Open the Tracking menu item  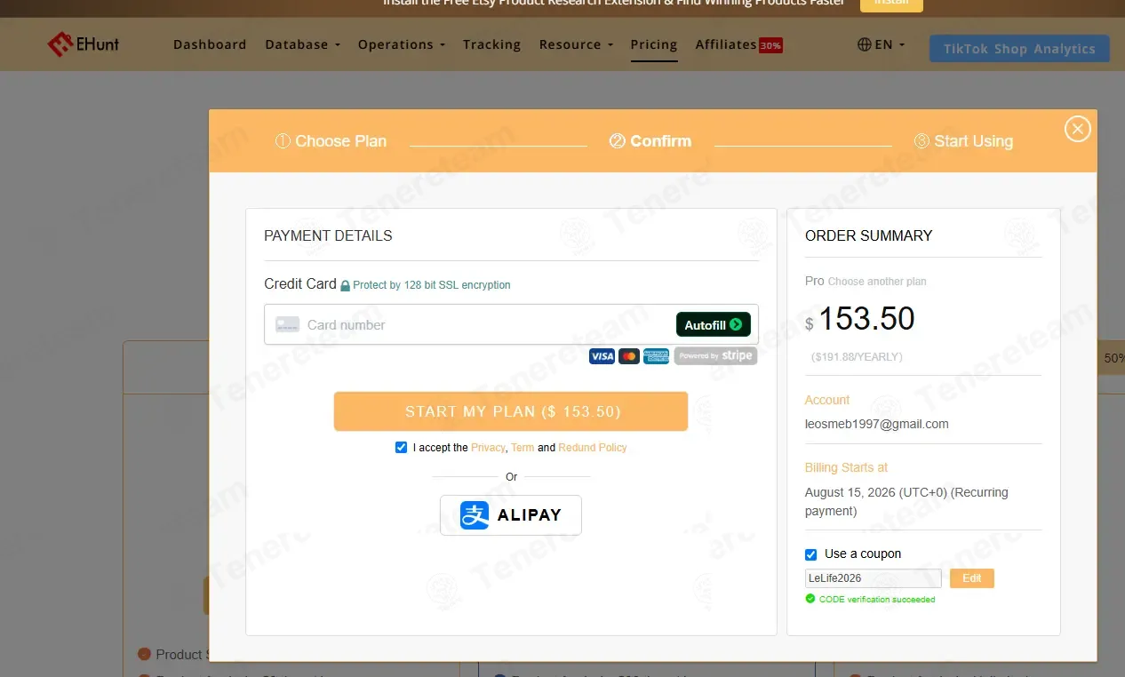[491, 44]
